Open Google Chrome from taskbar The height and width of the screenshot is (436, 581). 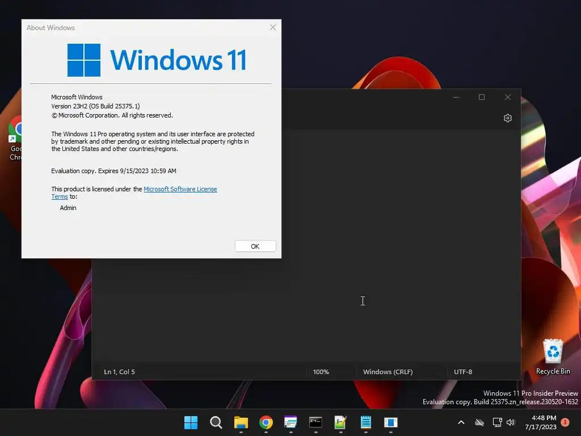pos(266,422)
